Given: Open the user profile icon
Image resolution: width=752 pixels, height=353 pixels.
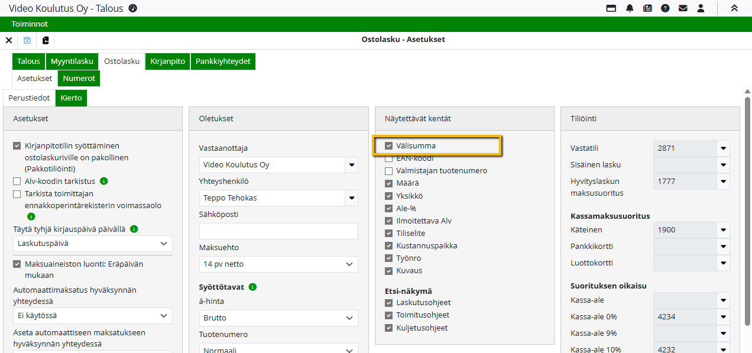Looking at the screenshot, I should [701, 8].
